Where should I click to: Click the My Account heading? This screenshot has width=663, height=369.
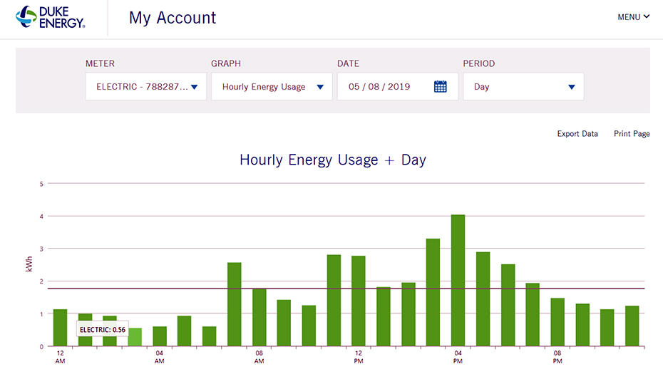[x=173, y=18]
